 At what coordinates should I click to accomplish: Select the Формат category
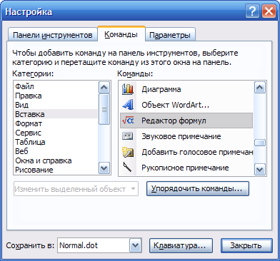pyautogui.click(x=29, y=123)
